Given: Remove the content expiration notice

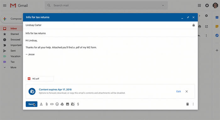Looking at the screenshot, I should point(187,91).
